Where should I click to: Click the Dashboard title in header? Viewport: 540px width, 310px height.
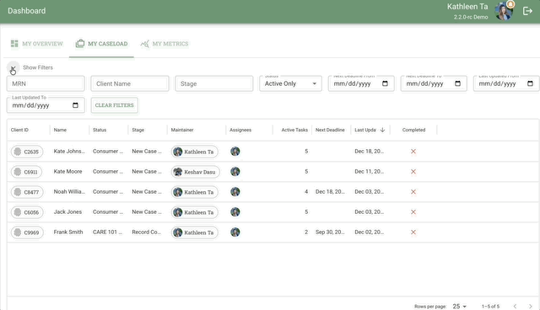[26, 11]
